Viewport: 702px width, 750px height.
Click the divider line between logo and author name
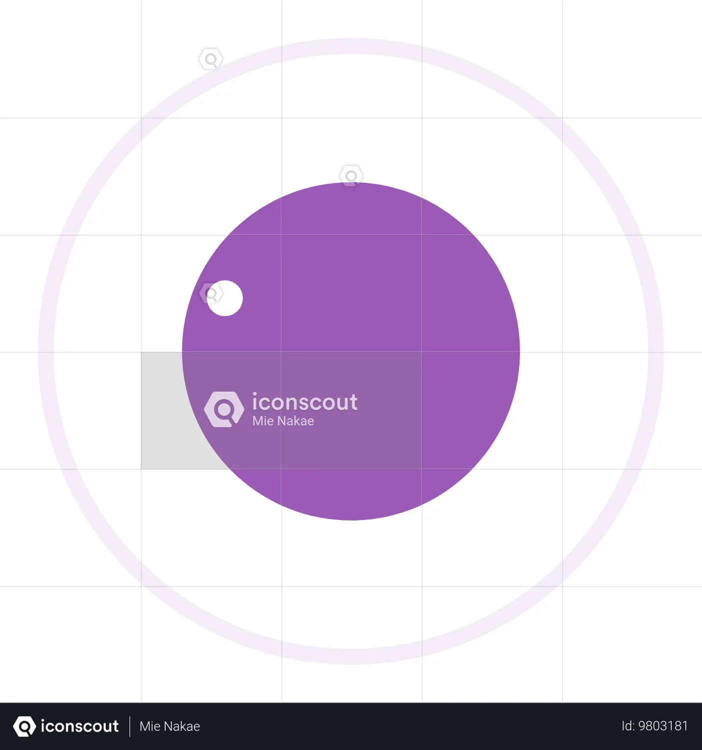point(129,726)
